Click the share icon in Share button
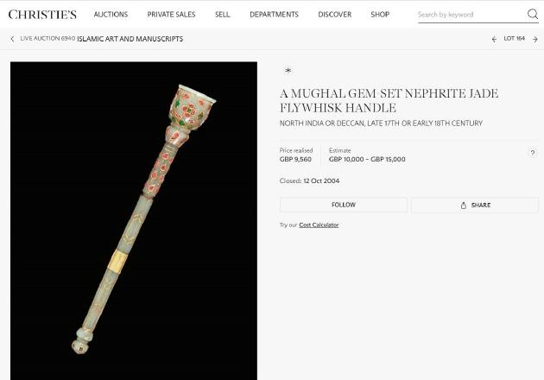Image resolution: width=544 pixels, height=380 pixels. 463,206
